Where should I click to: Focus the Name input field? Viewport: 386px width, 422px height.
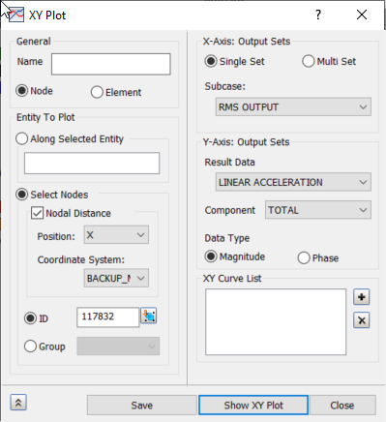coord(111,64)
